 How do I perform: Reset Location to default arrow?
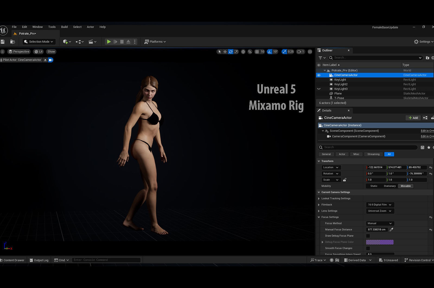(x=431, y=168)
